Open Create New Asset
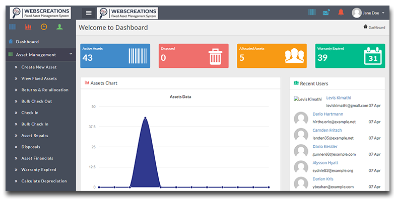This screenshot has width=394, height=200. point(39,67)
